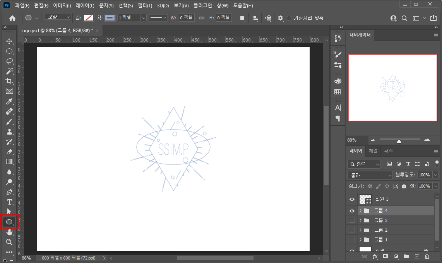This screenshot has height=263, width=442.
Task: Select the Blur tool
Action: 9,172
